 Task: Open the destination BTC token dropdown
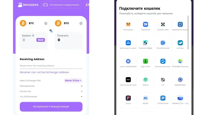[x=81, y=23]
